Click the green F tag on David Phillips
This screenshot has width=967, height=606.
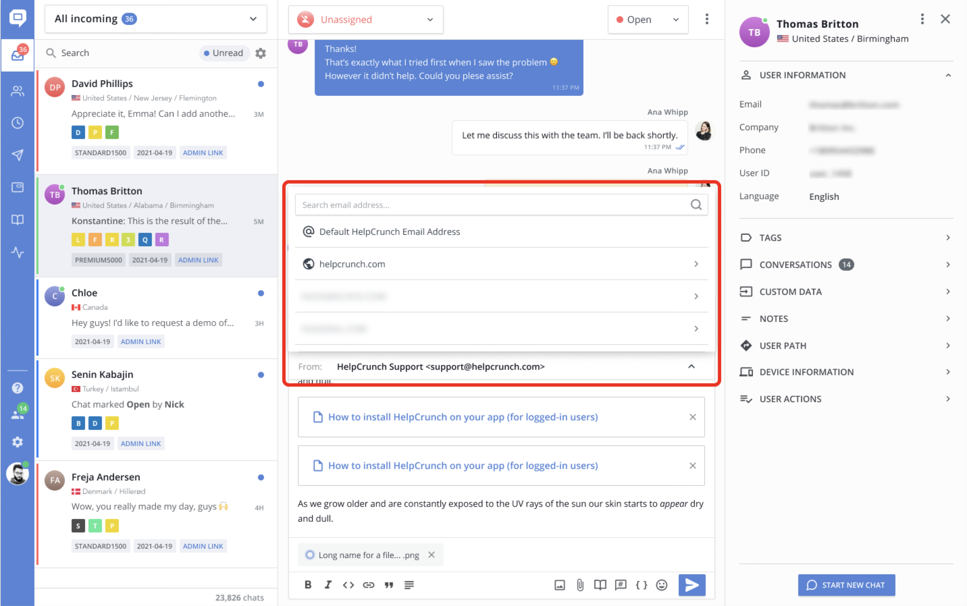coord(112,132)
